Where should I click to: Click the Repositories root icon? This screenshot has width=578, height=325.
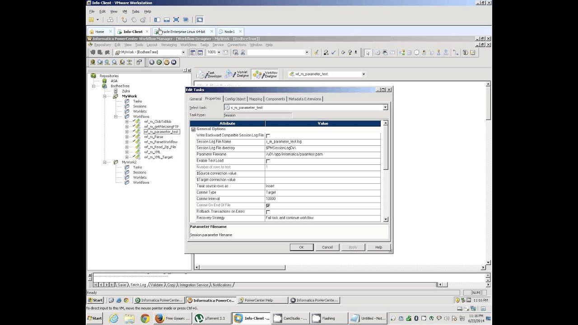pos(93,76)
